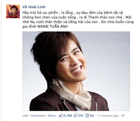
Task: Click the shares note icon
Action: point(87,116)
